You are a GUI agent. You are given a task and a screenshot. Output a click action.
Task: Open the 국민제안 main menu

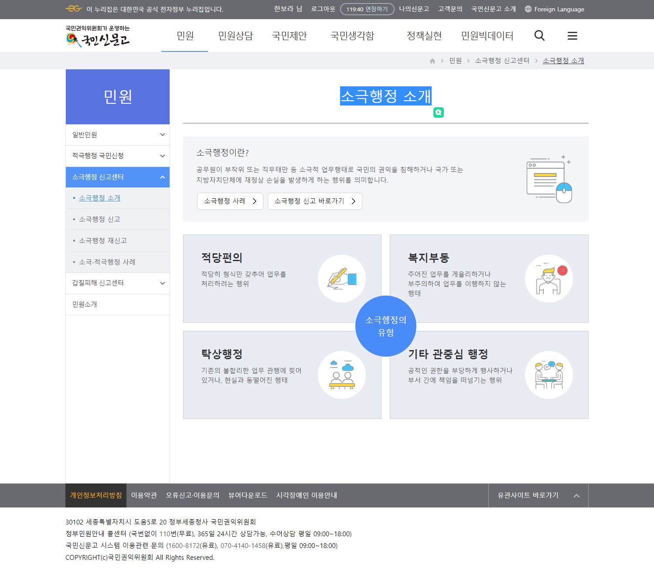[x=289, y=36]
